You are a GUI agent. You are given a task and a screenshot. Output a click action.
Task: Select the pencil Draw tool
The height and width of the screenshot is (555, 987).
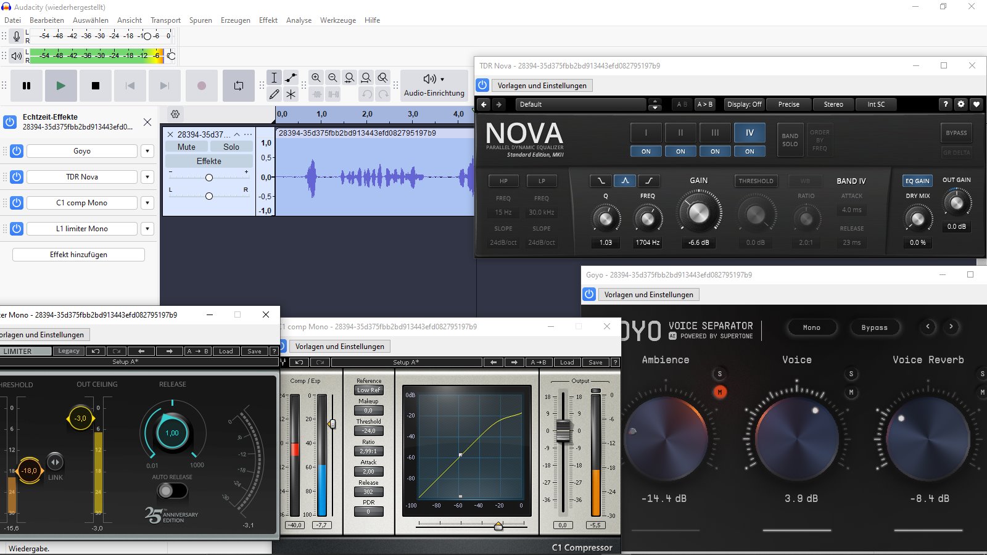click(275, 94)
